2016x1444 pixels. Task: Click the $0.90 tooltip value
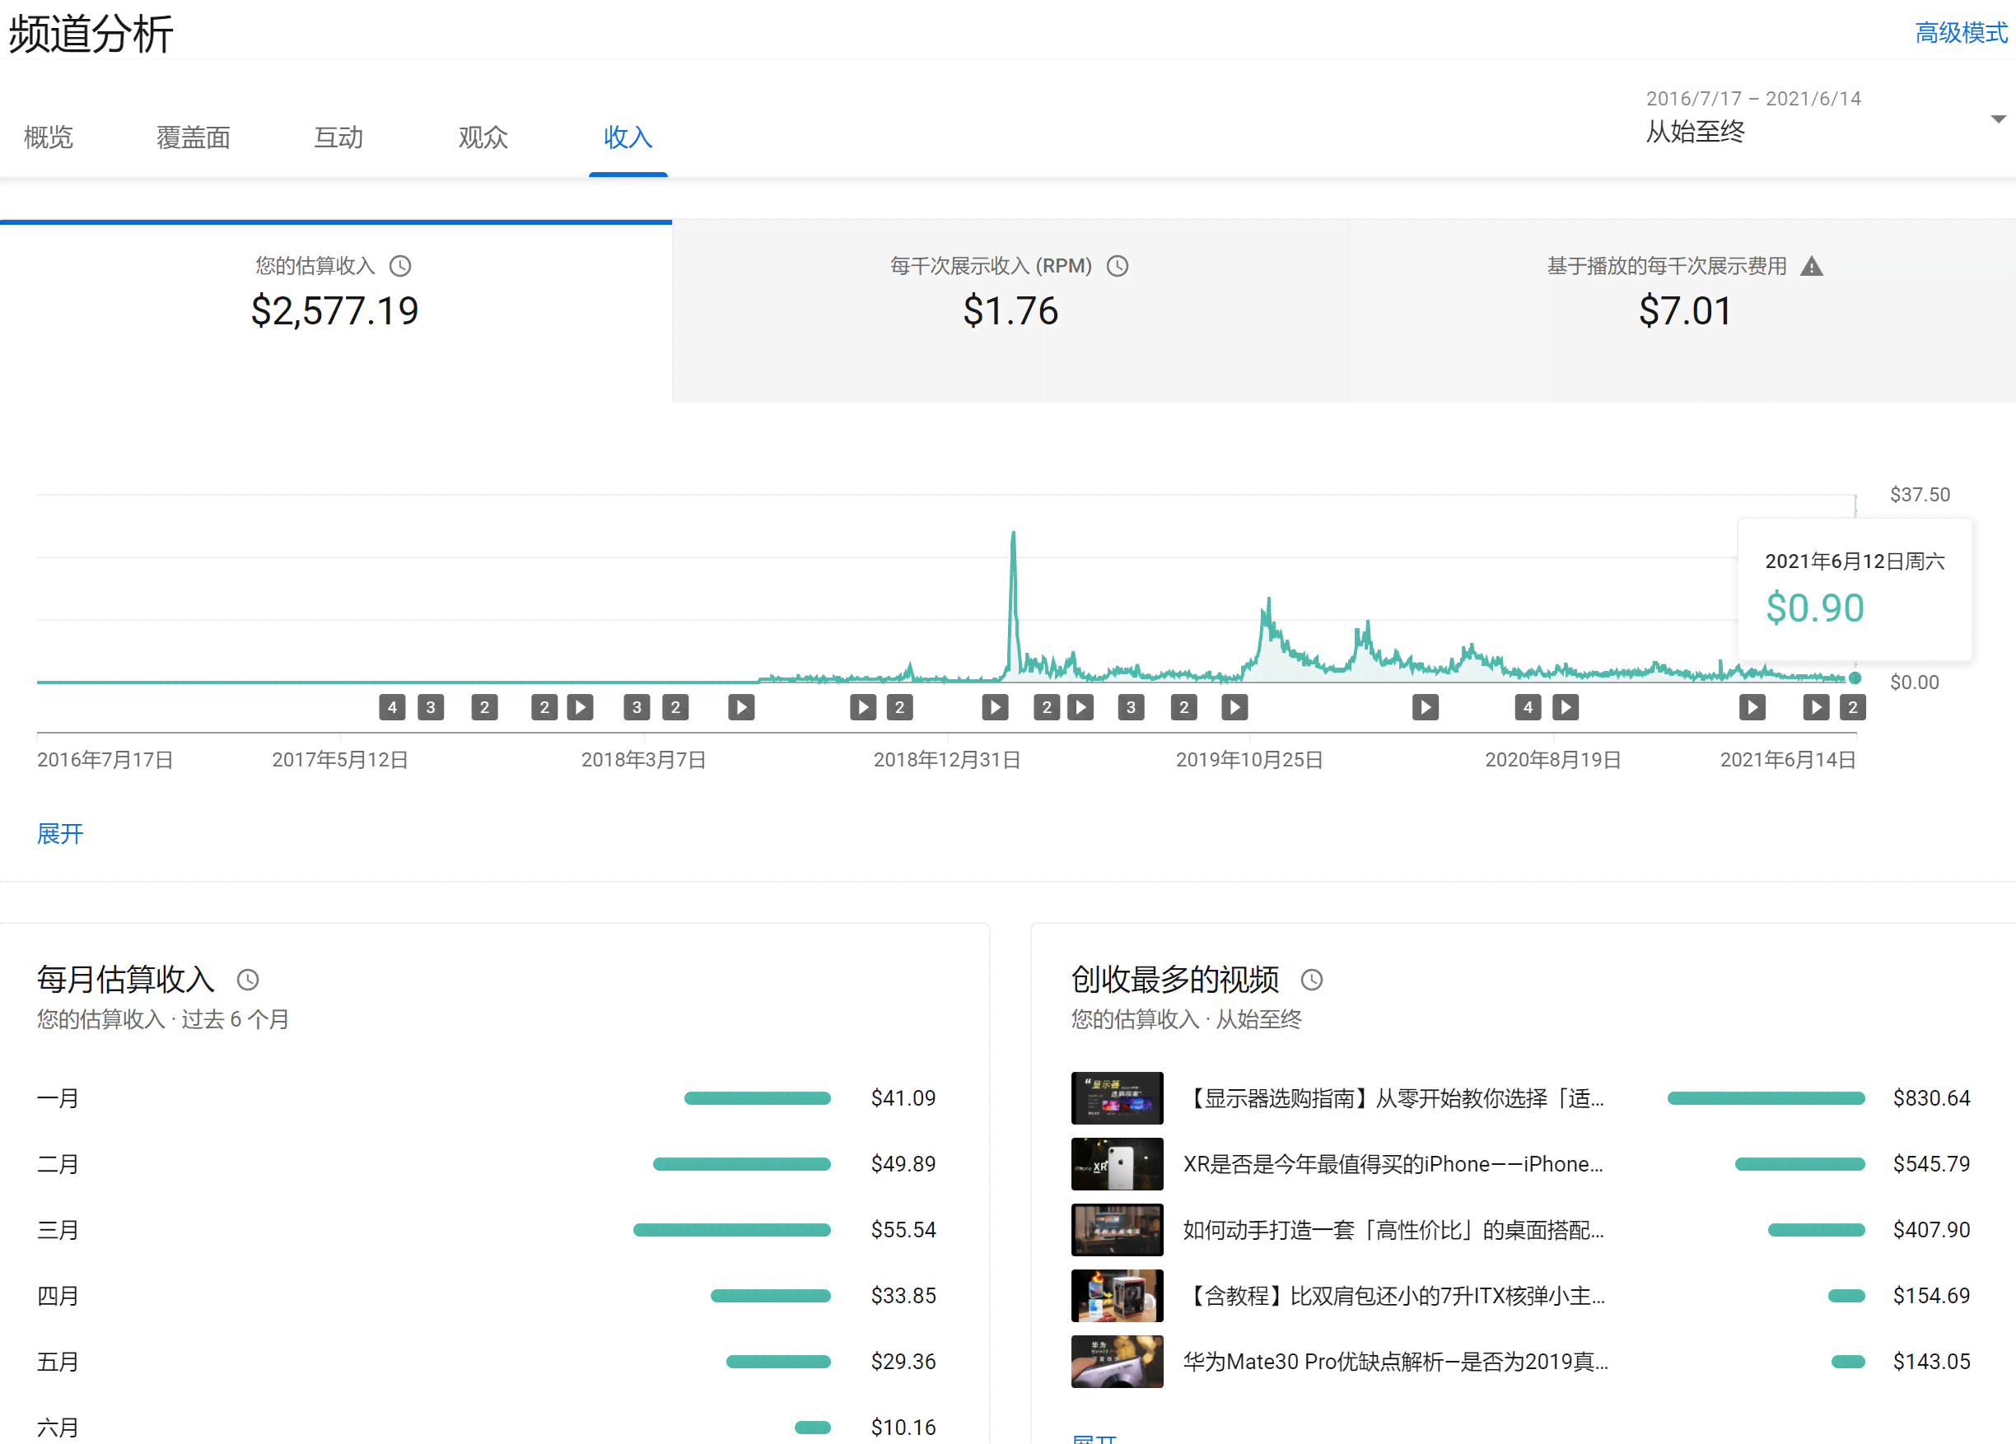(x=1814, y=608)
